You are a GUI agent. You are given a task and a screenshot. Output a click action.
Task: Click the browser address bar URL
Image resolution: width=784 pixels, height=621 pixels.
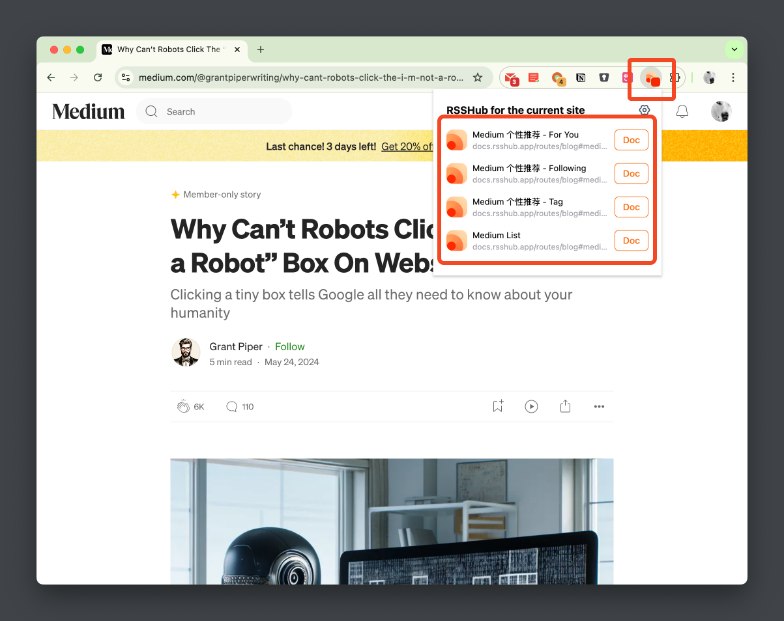point(301,77)
